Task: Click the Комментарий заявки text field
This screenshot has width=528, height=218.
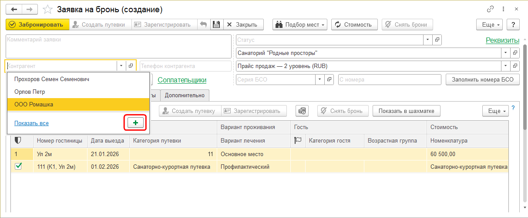Action: (x=118, y=46)
